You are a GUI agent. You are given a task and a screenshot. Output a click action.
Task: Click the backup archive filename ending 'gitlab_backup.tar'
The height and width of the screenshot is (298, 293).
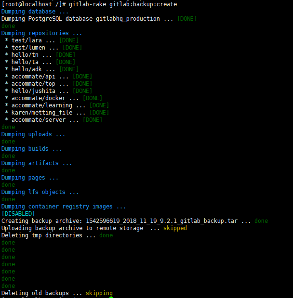click(x=162, y=221)
